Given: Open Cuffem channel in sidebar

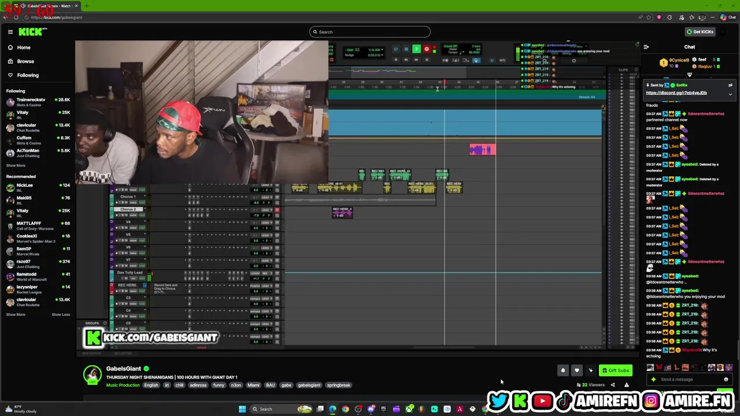Looking at the screenshot, I should pos(38,140).
